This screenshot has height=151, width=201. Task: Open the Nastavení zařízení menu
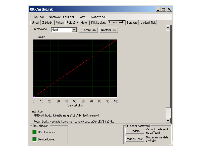(x=61, y=17)
